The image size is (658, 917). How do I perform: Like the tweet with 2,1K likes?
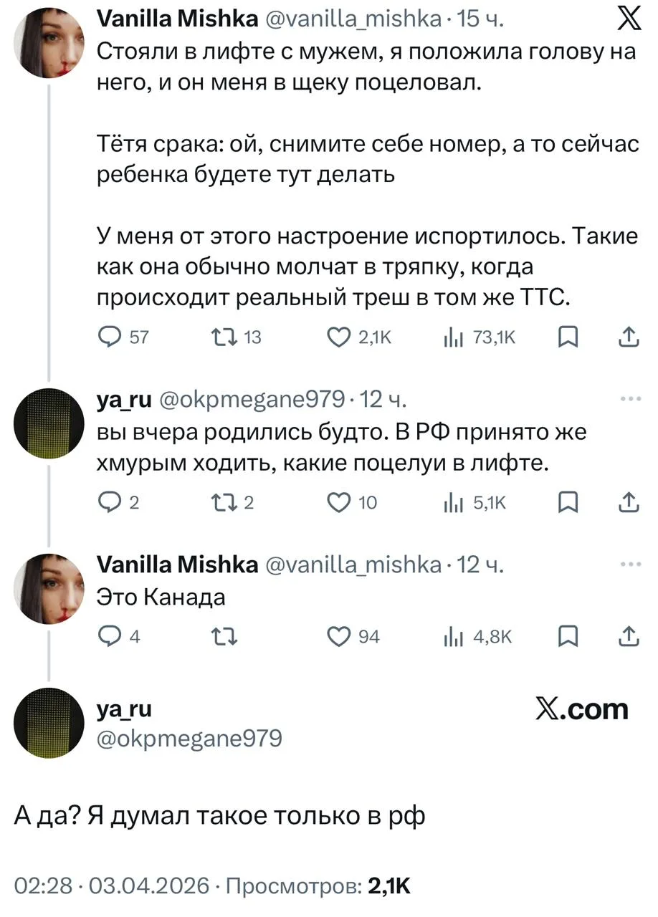(x=338, y=337)
